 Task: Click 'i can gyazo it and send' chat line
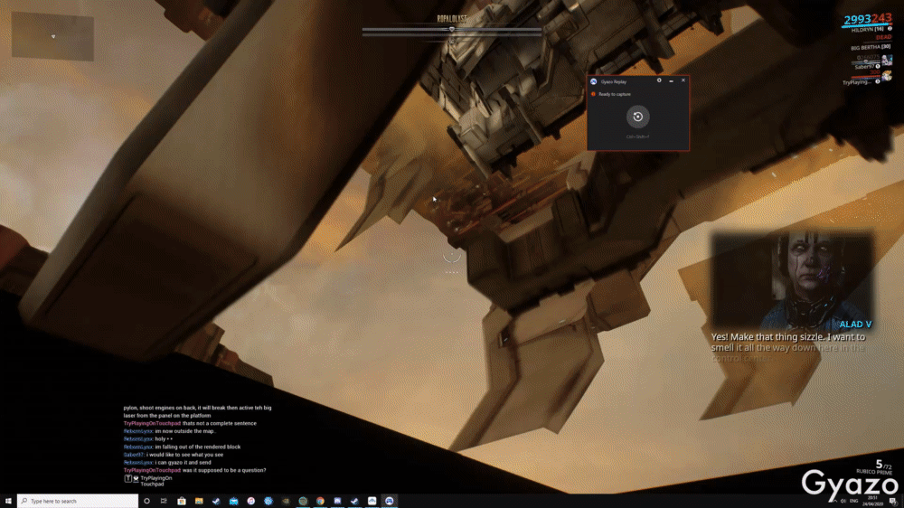point(167,463)
